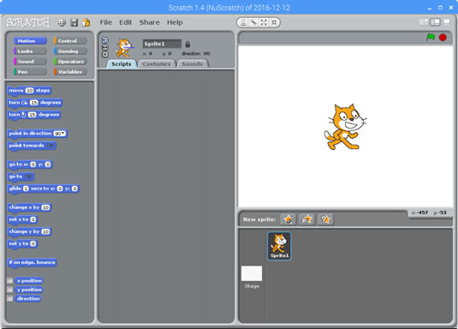Open the go to target dropdown

(28, 176)
